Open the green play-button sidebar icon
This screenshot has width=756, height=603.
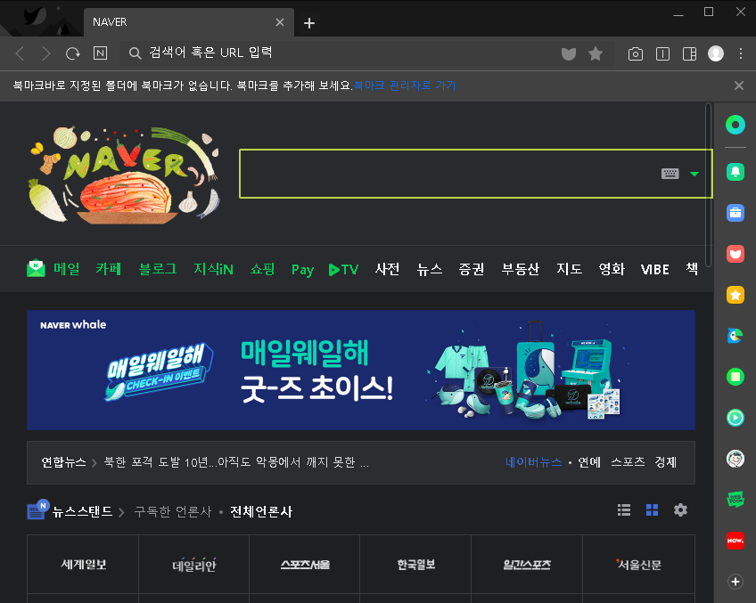point(735,418)
